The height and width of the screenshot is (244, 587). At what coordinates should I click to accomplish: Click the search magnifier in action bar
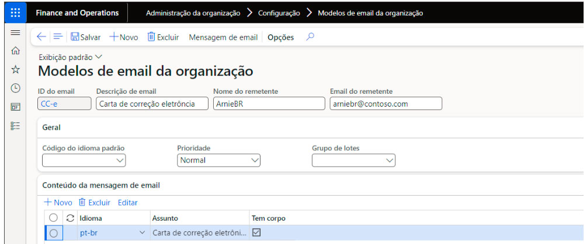[x=310, y=37]
